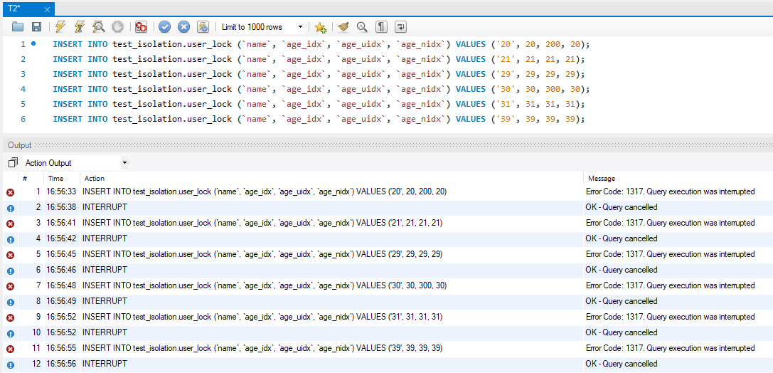Click error icon on output row 7
The width and height of the screenshot is (773, 373).
point(11,286)
